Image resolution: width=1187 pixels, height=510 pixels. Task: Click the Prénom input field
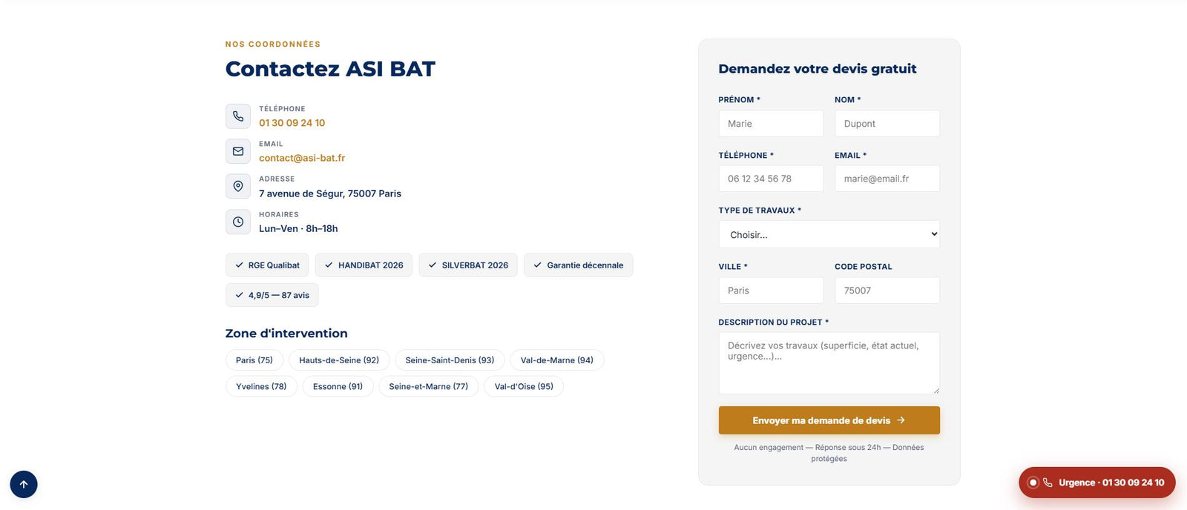pos(771,124)
